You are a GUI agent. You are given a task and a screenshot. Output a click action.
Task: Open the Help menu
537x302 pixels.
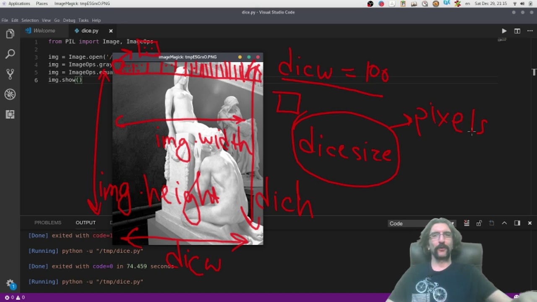coord(96,20)
